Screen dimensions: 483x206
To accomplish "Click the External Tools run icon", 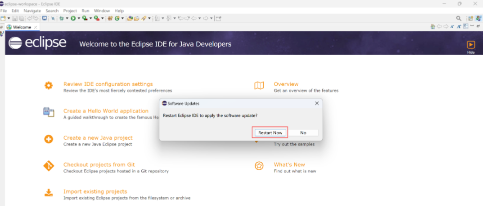I will pyautogui.click(x=96, y=18).
